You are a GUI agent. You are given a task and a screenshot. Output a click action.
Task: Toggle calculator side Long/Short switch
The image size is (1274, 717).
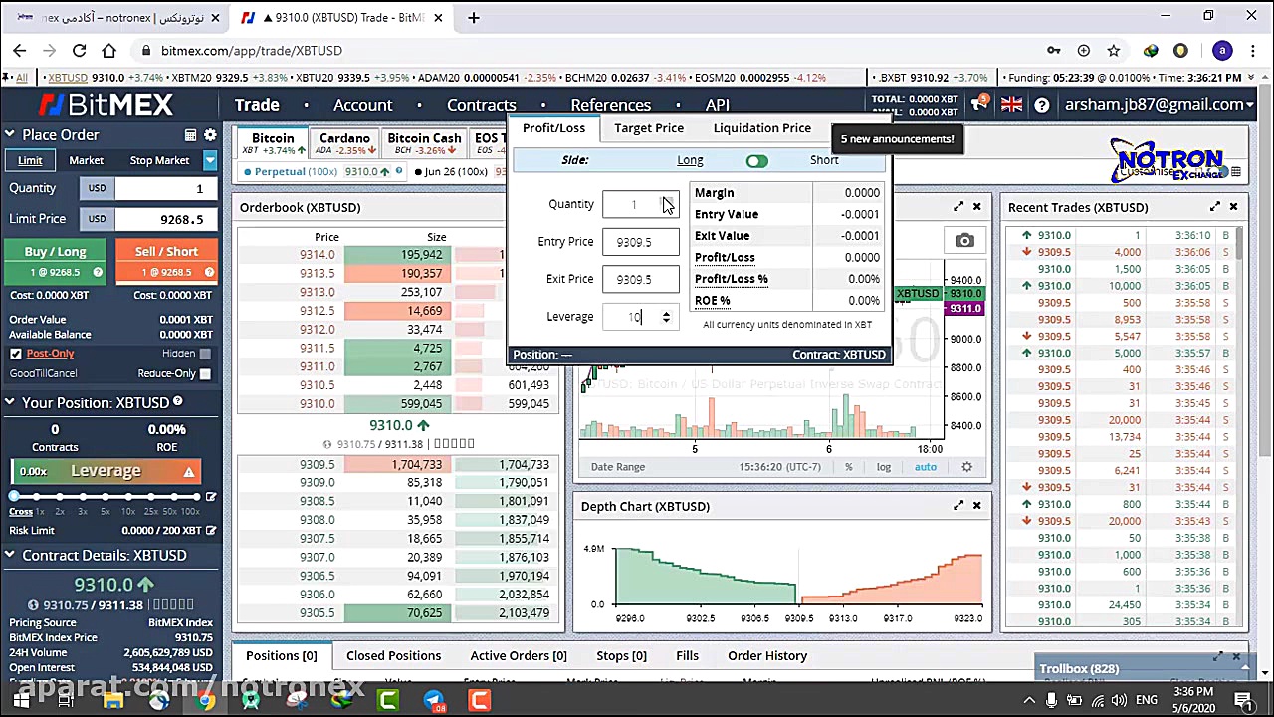756,161
